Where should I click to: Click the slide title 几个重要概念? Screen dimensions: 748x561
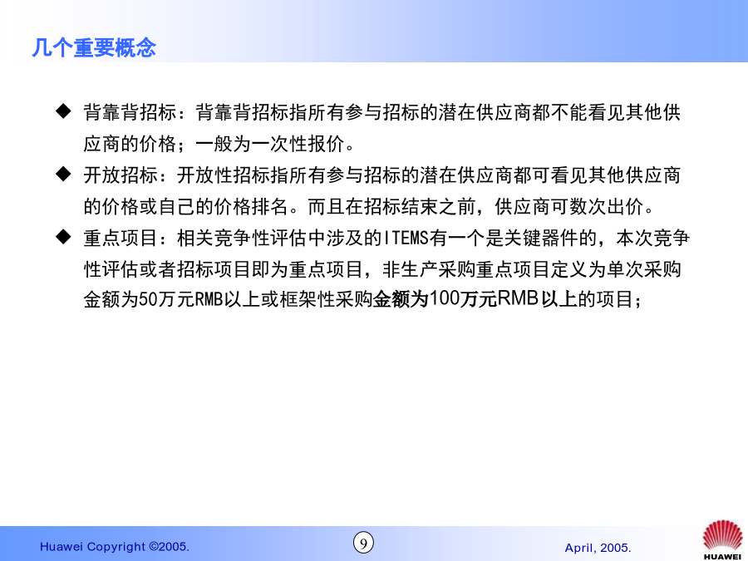pyautogui.click(x=94, y=47)
